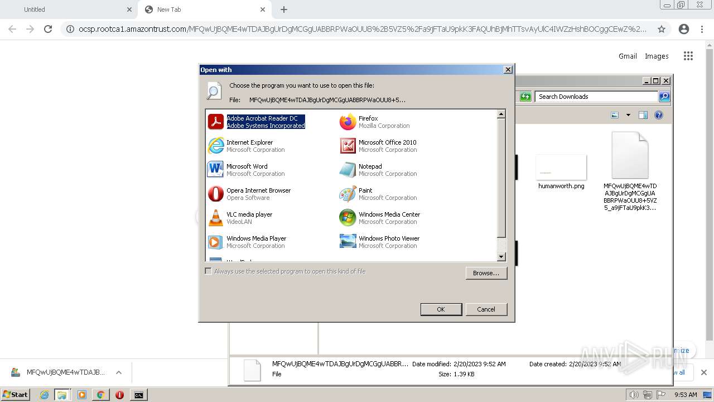This screenshot has width=714, height=402.
Task: Choose Notepad to open the file
Action: tap(378, 170)
